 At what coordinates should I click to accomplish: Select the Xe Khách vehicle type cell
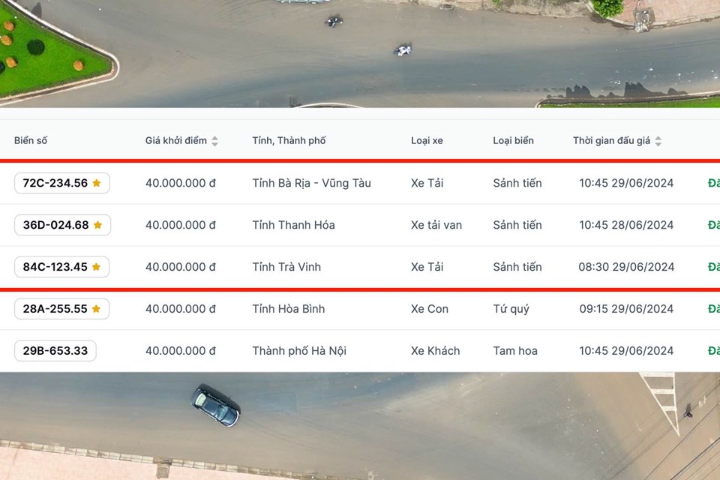(435, 351)
